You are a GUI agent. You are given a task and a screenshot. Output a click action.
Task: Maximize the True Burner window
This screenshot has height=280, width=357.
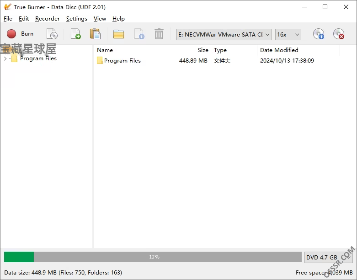[x=325, y=7]
